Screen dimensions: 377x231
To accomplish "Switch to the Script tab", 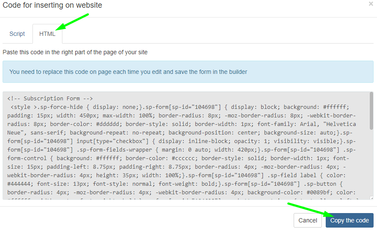I will tap(17, 34).
